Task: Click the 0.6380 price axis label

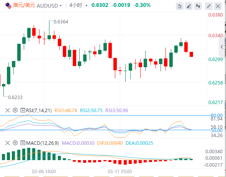Action: 216,15
